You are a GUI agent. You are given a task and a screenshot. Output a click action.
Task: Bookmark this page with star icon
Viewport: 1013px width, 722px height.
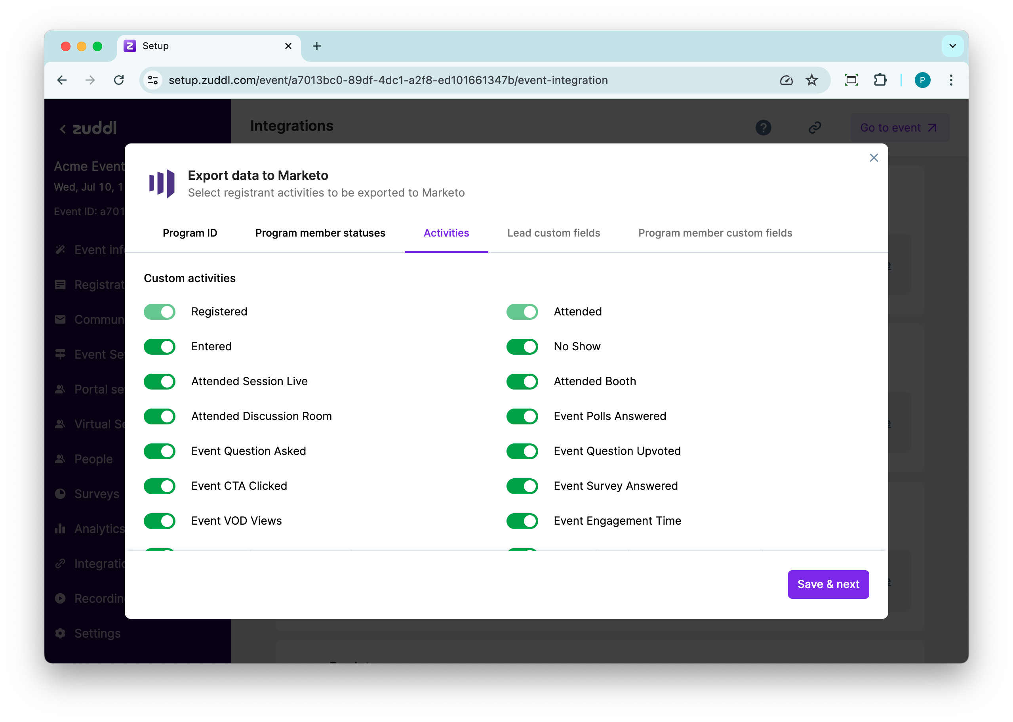[811, 80]
